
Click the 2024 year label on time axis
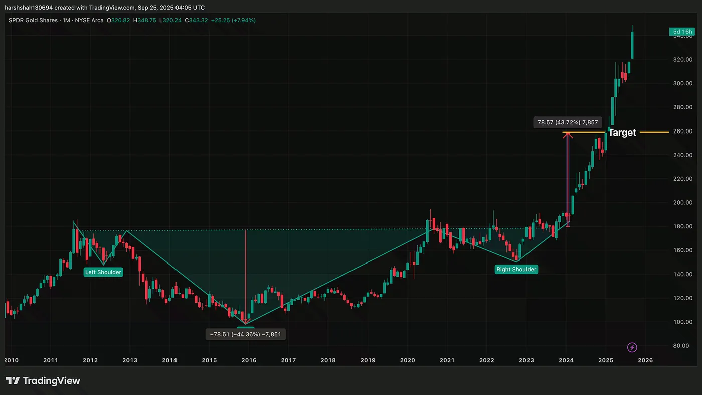click(566, 360)
